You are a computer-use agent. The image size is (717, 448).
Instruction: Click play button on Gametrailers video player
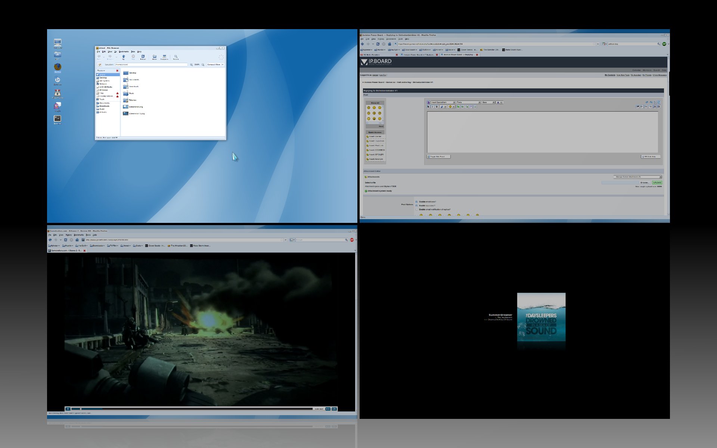tap(68, 409)
